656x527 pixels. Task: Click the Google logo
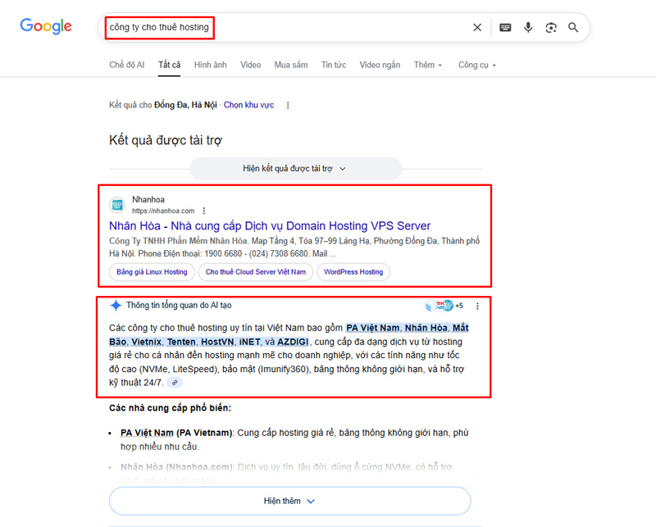45,26
